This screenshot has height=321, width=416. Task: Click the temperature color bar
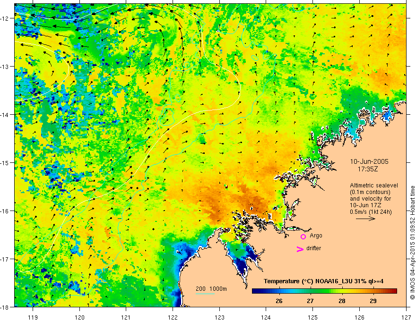(x=324, y=291)
